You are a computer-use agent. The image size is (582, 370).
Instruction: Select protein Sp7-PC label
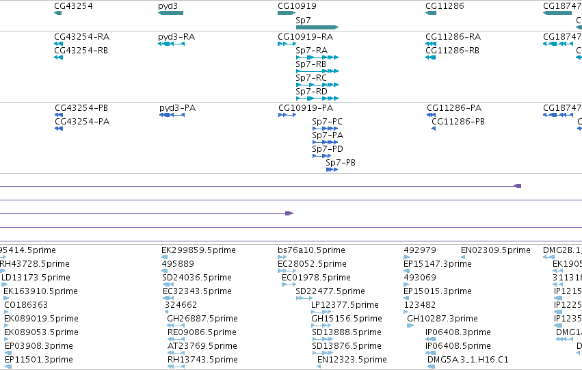tap(327, 122)
